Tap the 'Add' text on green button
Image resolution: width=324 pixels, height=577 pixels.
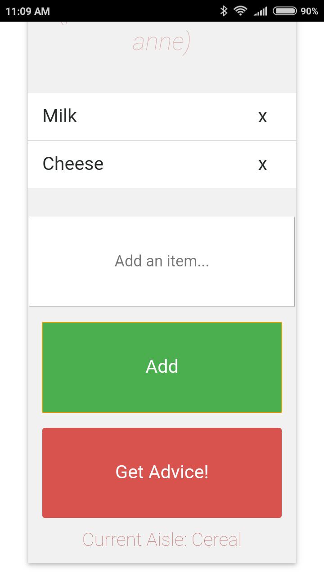click(162, 366)
